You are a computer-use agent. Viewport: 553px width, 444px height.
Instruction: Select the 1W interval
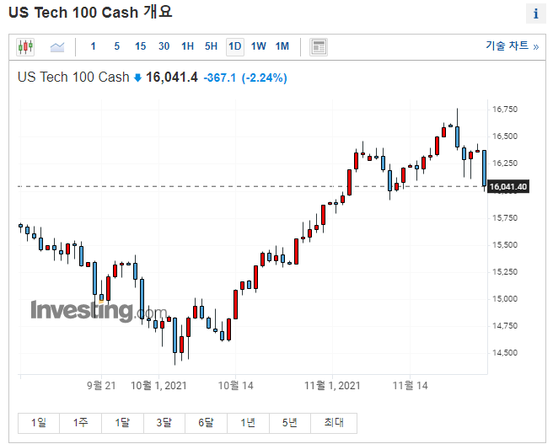(x=259, y=46)
